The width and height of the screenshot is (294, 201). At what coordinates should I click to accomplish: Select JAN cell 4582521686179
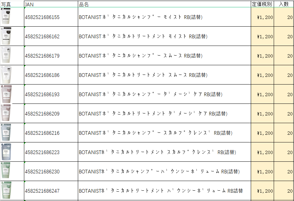pyautogui.click(x=51, y=56)
